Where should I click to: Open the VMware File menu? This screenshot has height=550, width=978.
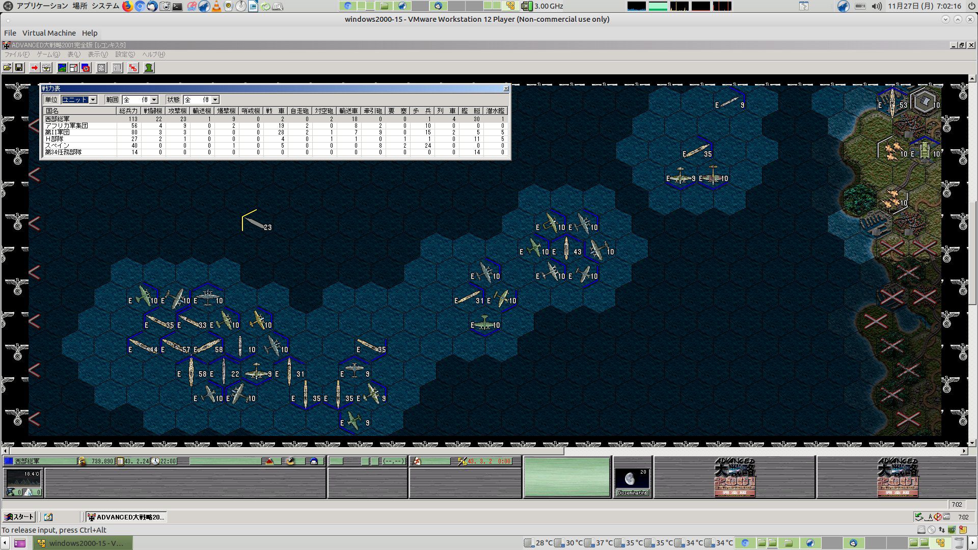click(10, 33)
